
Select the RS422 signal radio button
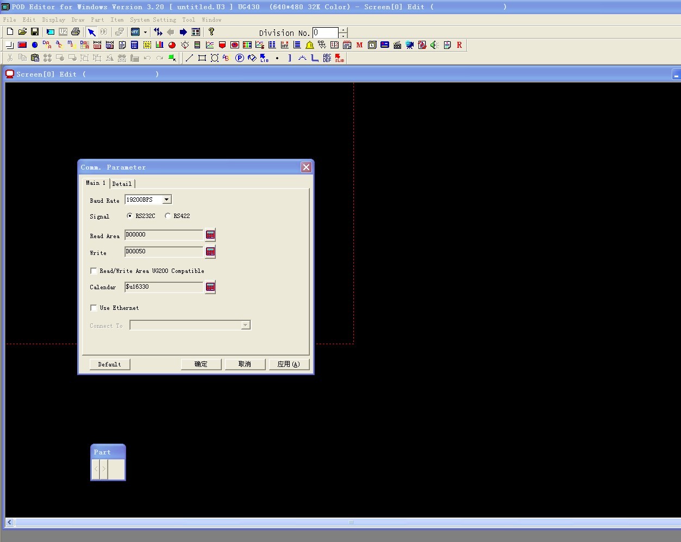168,216
